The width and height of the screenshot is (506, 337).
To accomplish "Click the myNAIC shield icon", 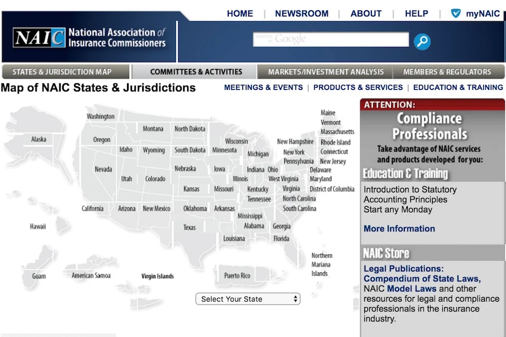I will tap(456, 13).
